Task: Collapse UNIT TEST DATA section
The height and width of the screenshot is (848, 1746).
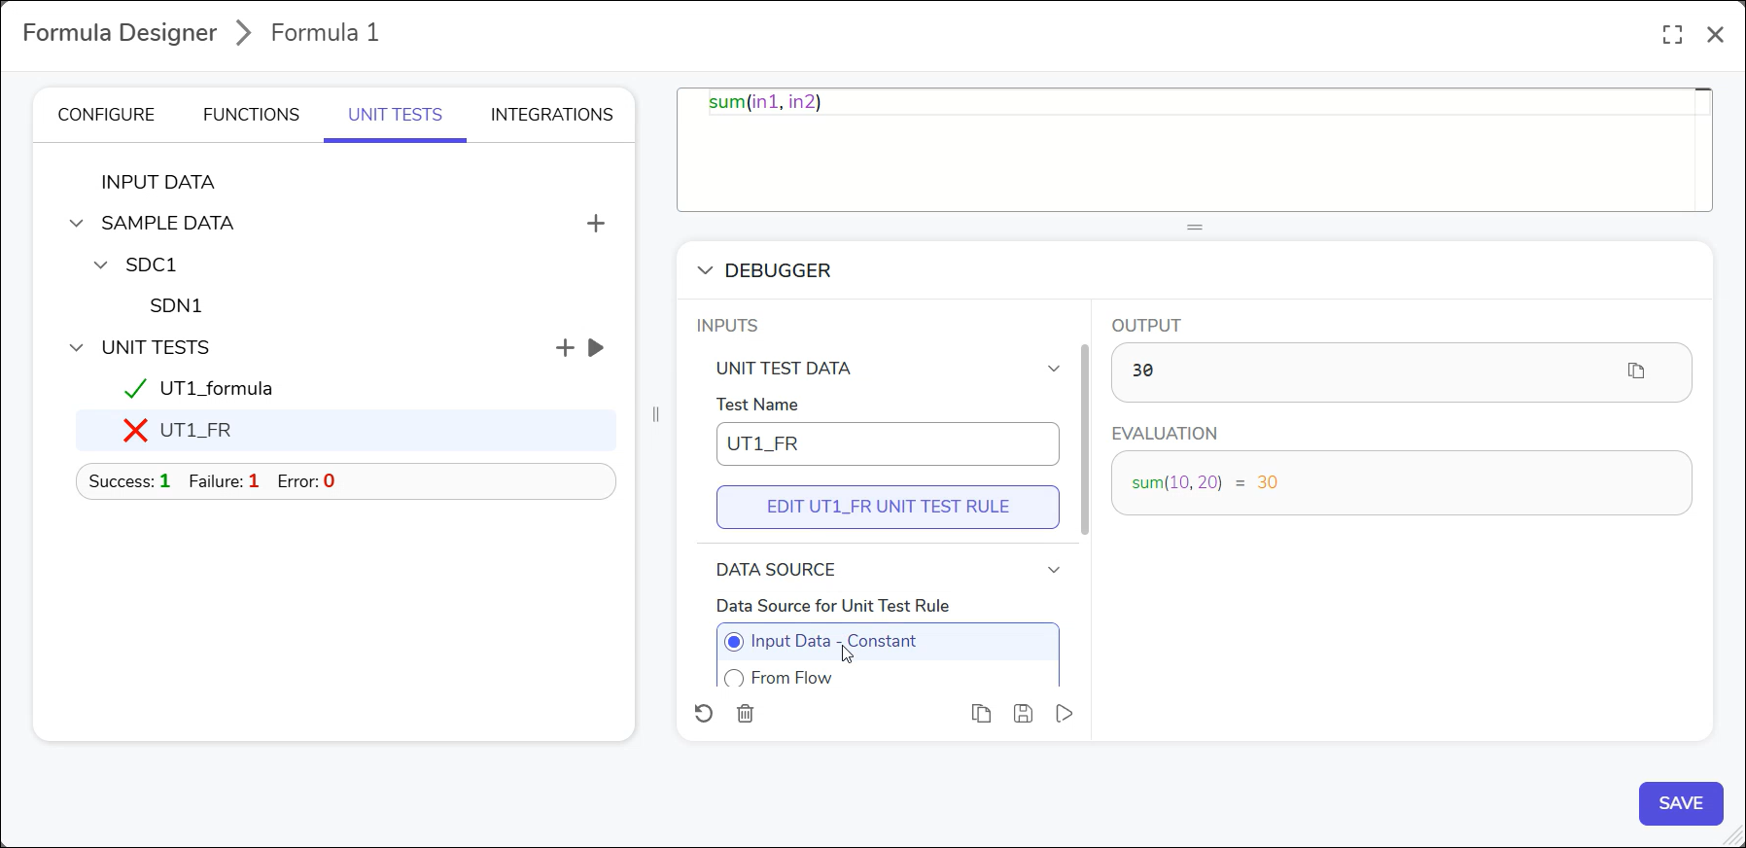Action: 1054,369
